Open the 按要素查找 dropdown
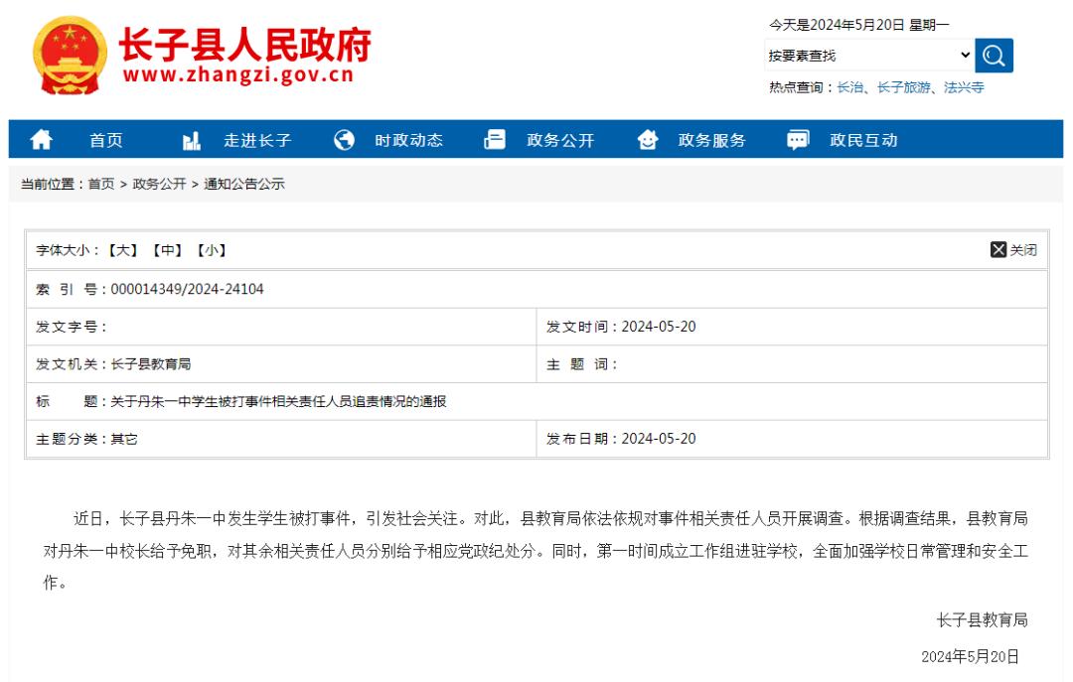 tap(869, 56)
